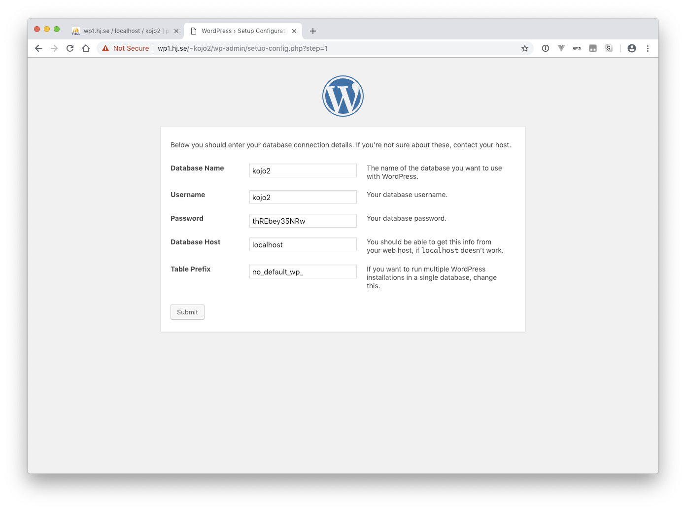The width and height of the screenshot is (686, 510).
Task: Click the Password label
Action: pos(187,218)
